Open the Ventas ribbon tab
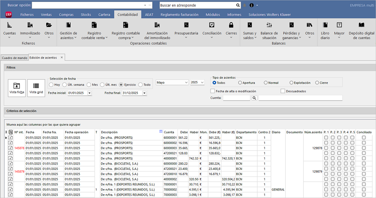376x198 pixels. 46,15
